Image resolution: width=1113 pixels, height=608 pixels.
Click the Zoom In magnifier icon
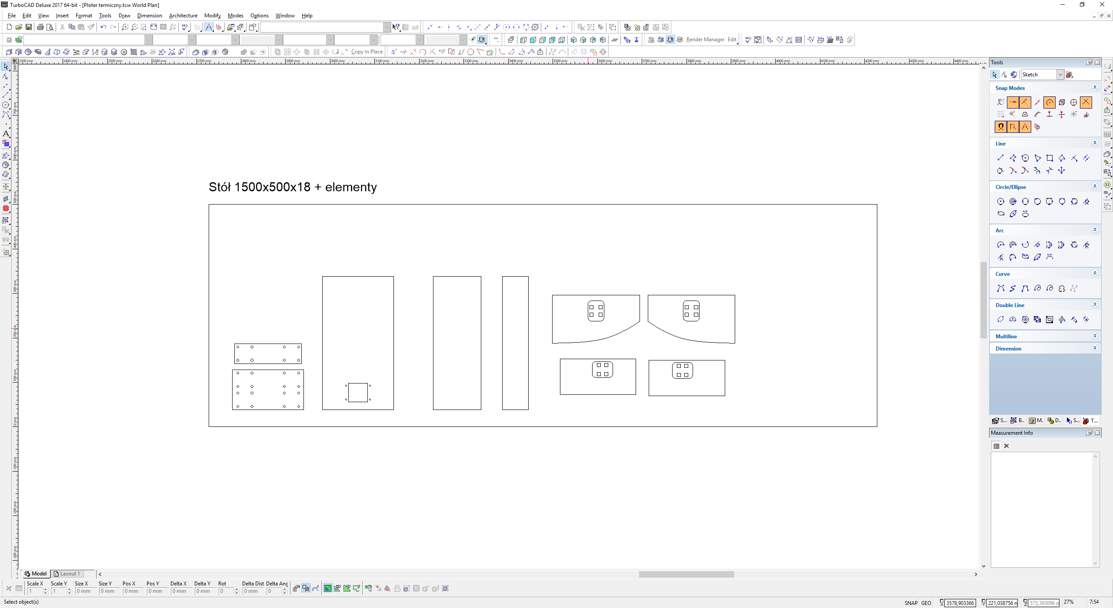tap(125, 27)
